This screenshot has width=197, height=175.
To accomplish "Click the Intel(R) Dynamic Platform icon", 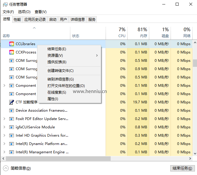I will [x=12, y=144].
